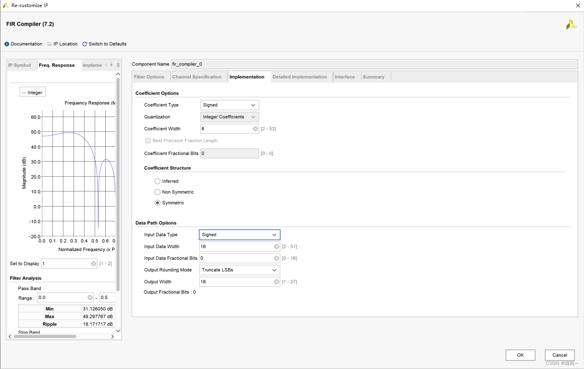584x369 pixels.
Task: Open the Output Rounding Mode dropdown
Action: [x=239, y=270]
